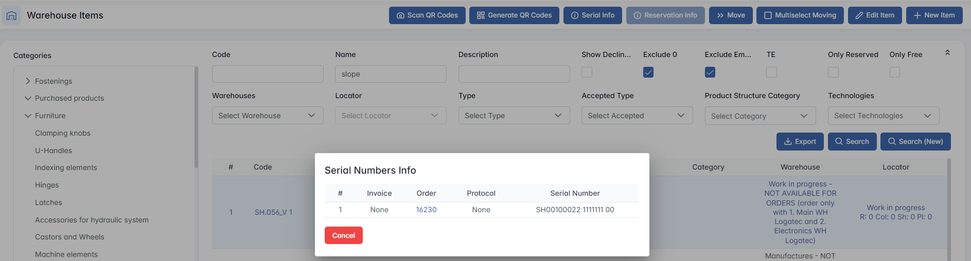Enable the Show Declined checkbox
971x261 pixels.
point(587,72)
